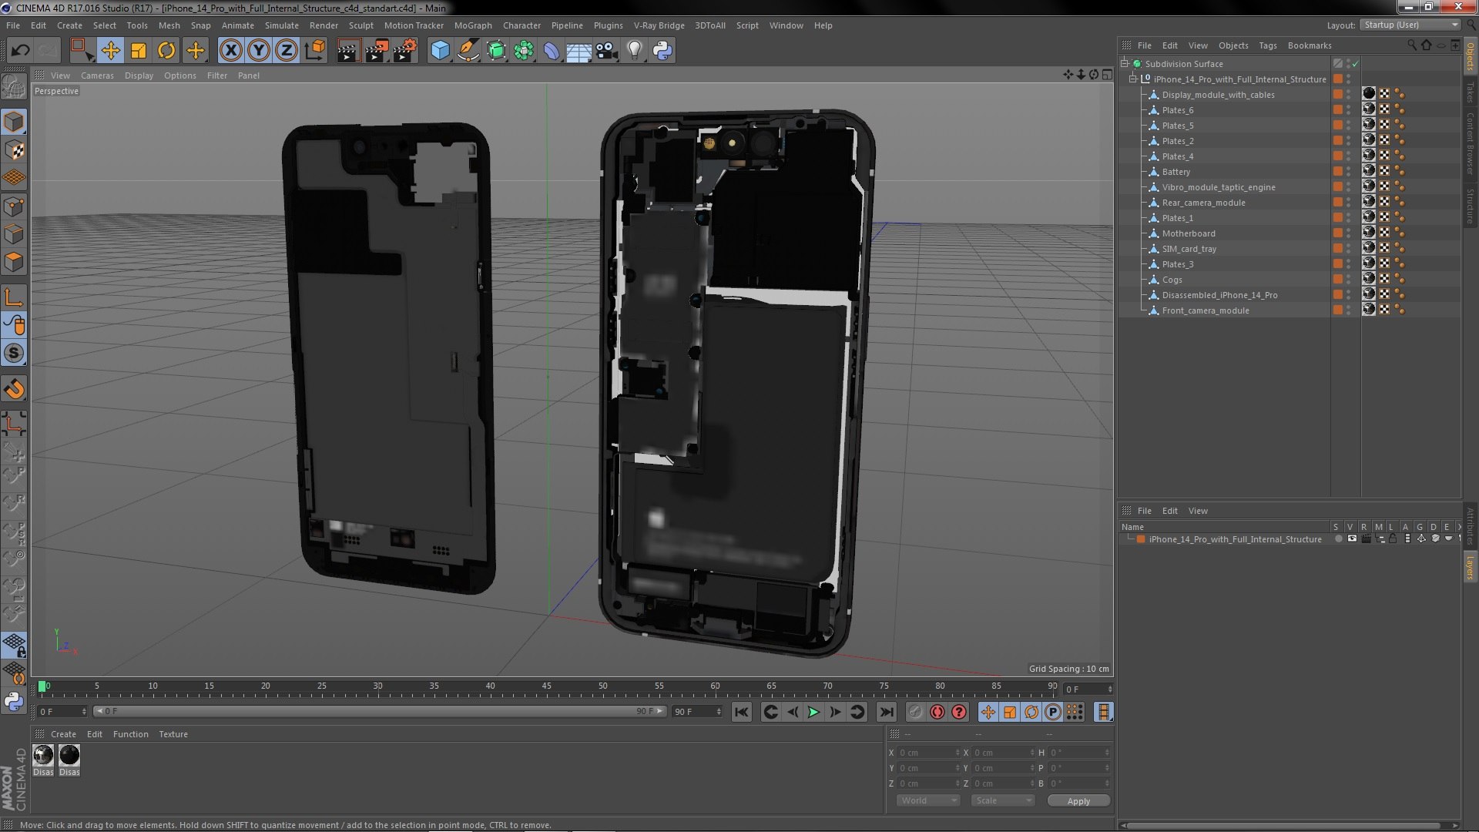Click the coordinate system icon

[x=315, y=51]
